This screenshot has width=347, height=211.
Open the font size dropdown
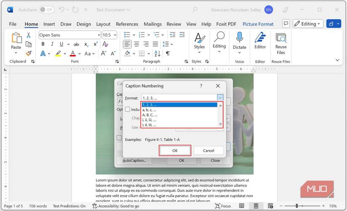[115, 35]
